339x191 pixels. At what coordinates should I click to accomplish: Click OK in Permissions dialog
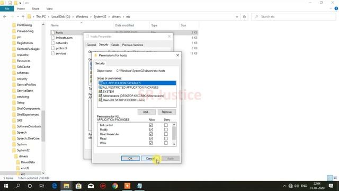tap(130, 159)
